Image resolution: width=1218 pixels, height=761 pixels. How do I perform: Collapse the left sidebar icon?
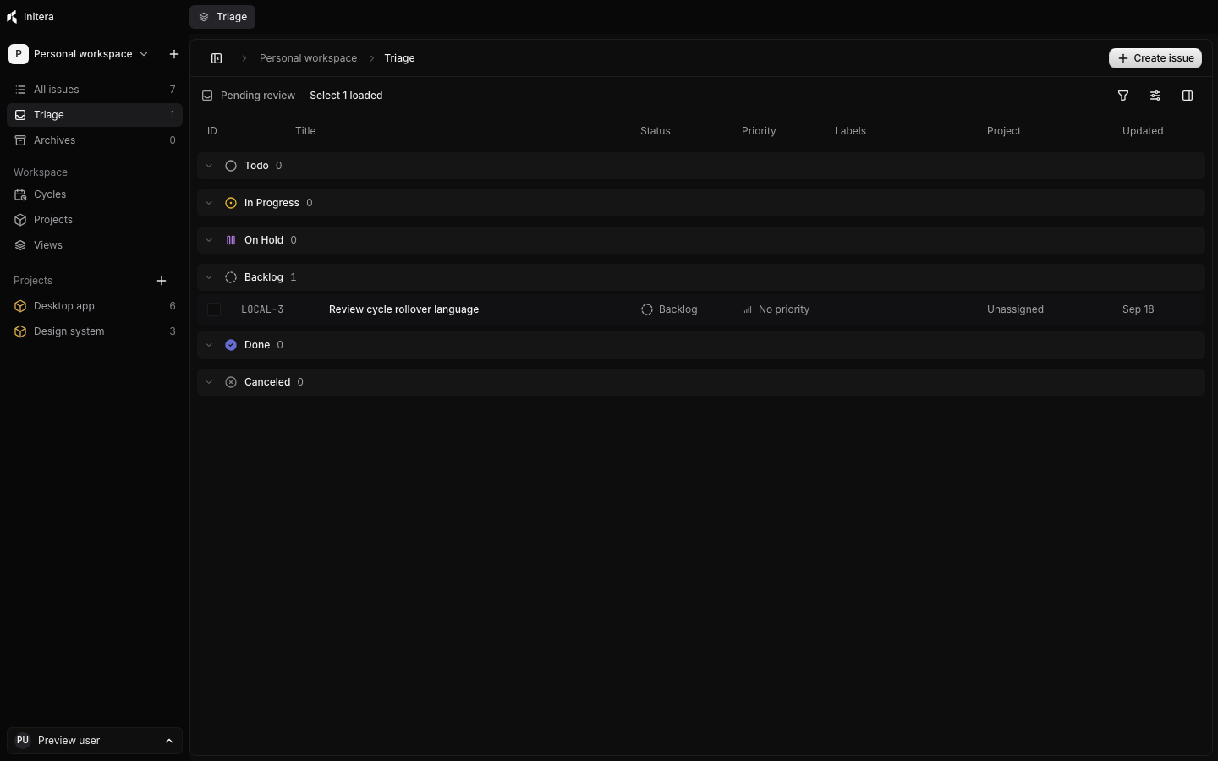[x=217, y=58]
